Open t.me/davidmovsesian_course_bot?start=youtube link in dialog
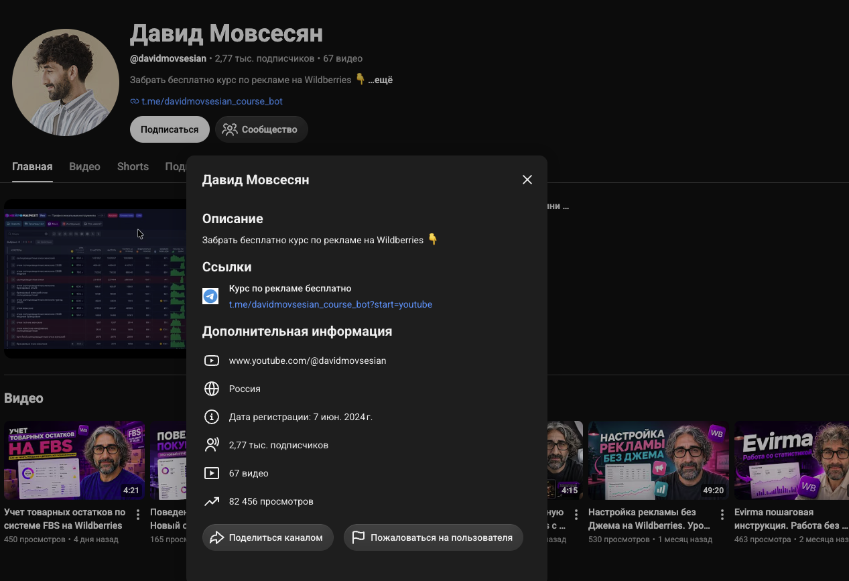This screenshot has width=849, height=581. tap(330, 304)
